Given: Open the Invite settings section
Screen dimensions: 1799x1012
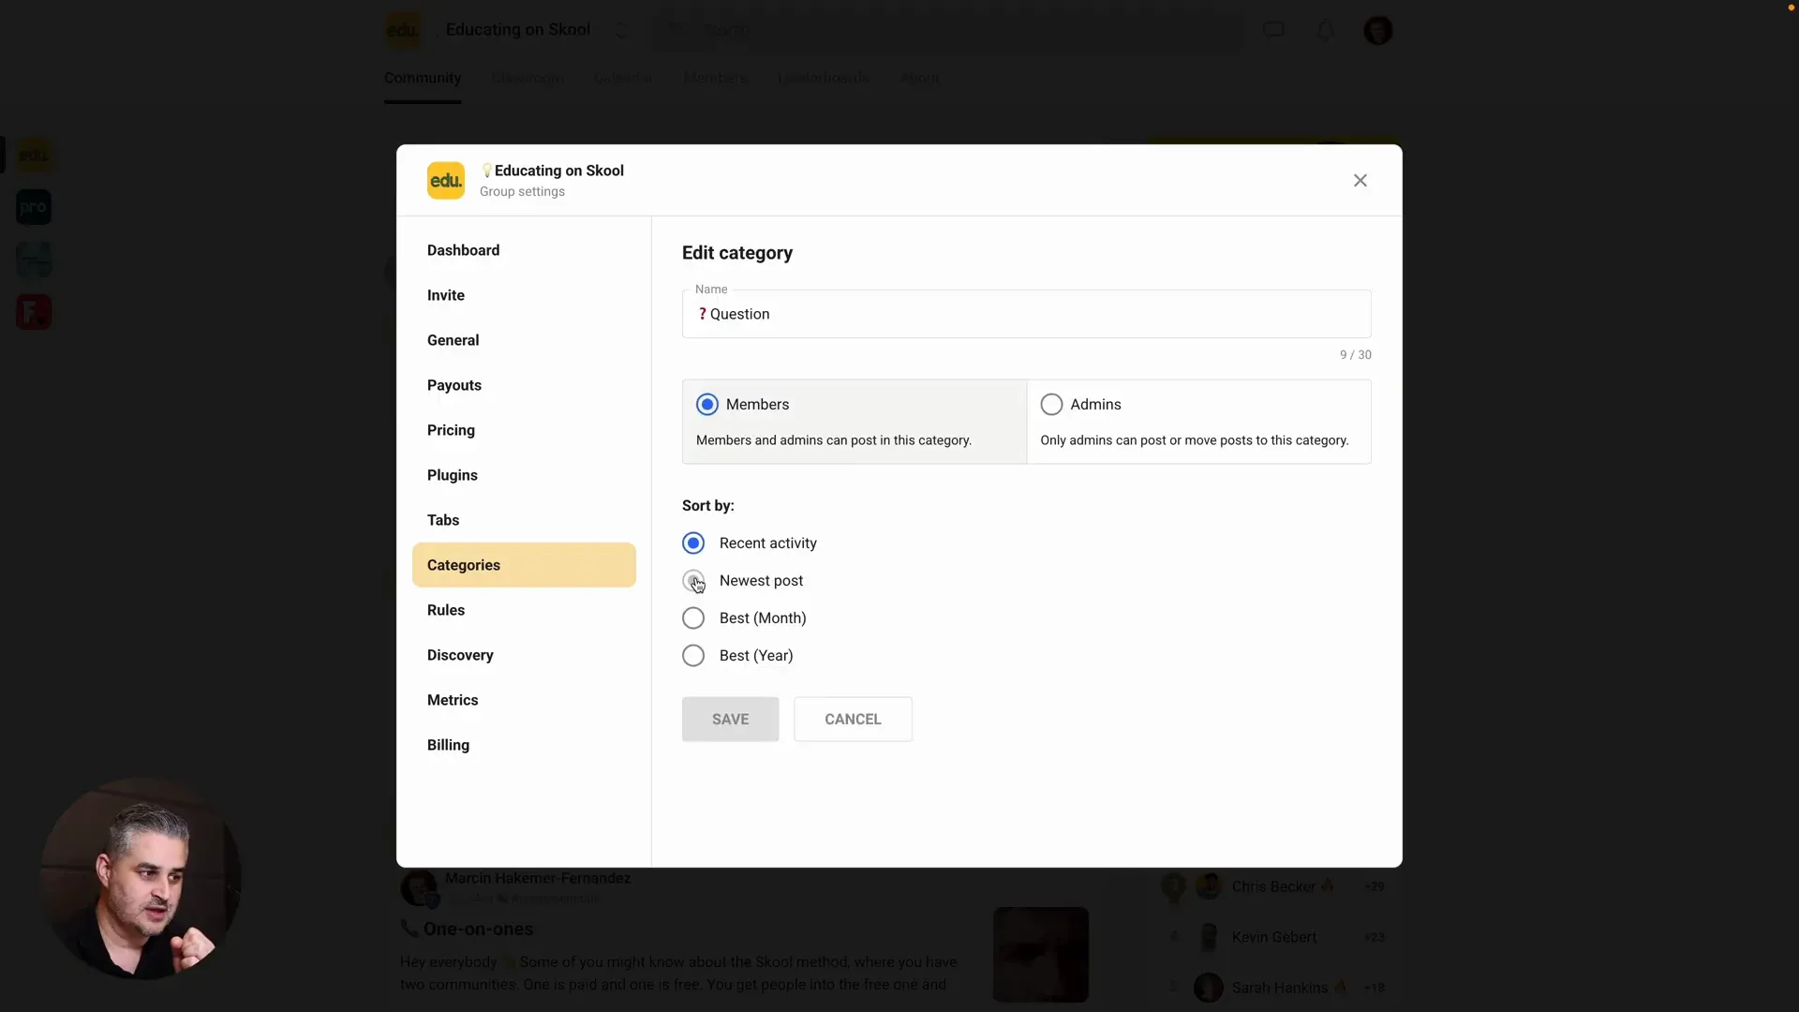Looking at the screenshot, I should pyautogui.click(x=524, y=295).
